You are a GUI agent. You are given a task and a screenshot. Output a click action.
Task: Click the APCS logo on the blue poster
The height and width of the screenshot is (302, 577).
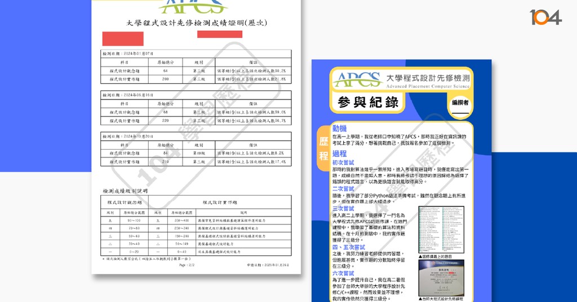[357, 80]
